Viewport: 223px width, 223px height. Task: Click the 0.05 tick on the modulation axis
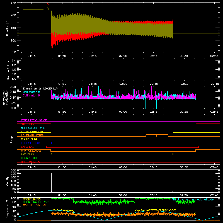point(13,103)
